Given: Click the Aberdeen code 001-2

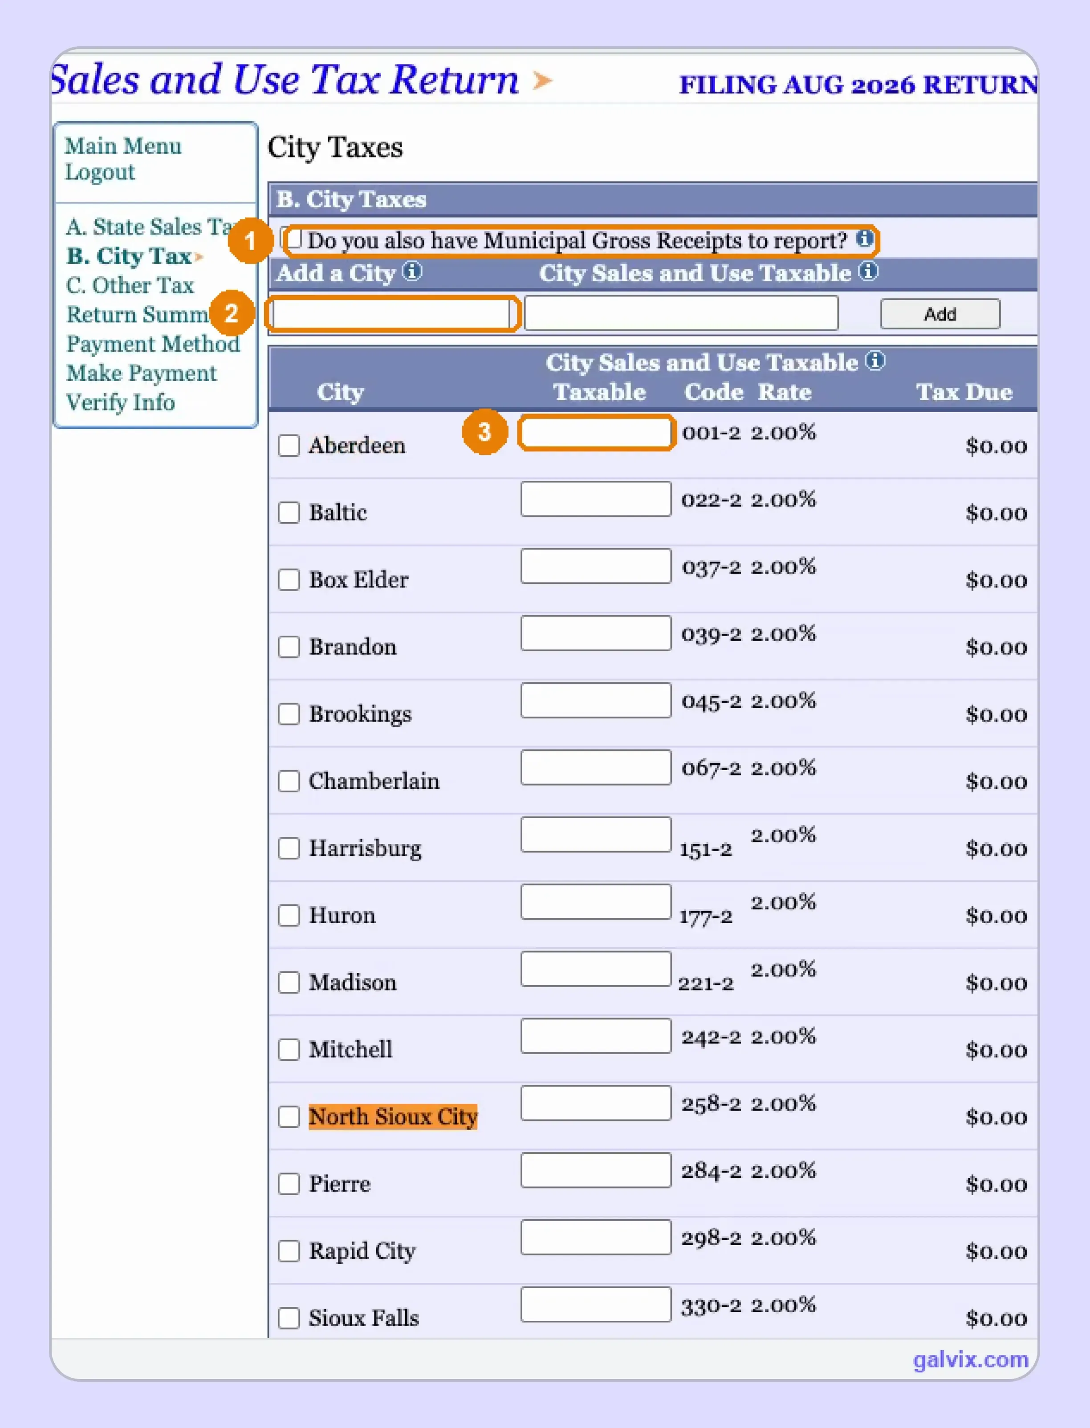Looking at the screenshot, I should pyautogui.click(x=711, y=433).
